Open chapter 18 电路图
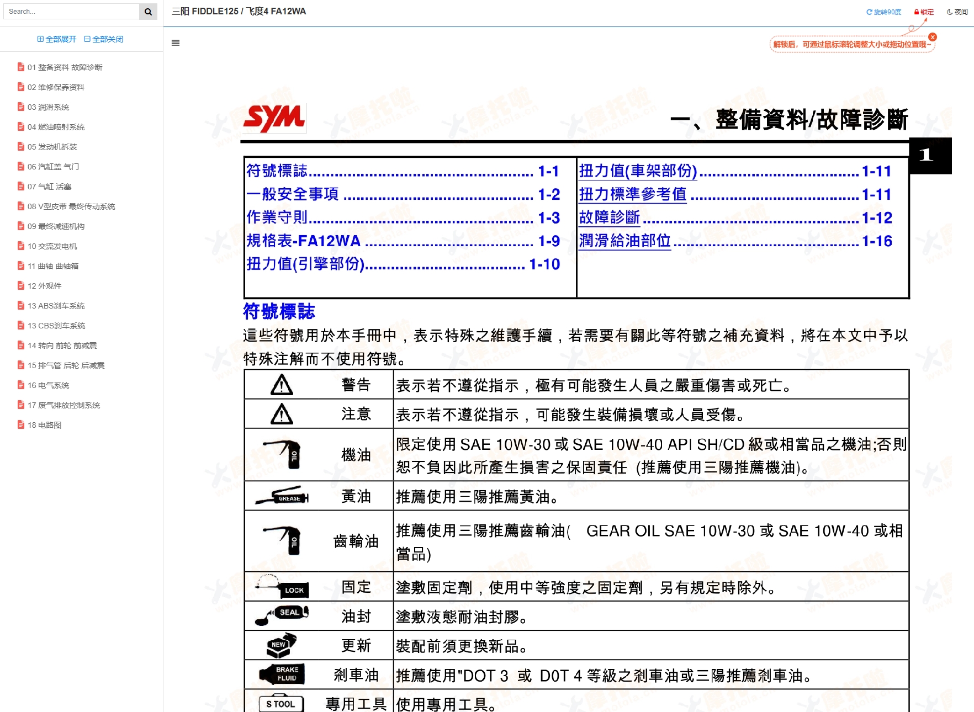 click(39, 425)
